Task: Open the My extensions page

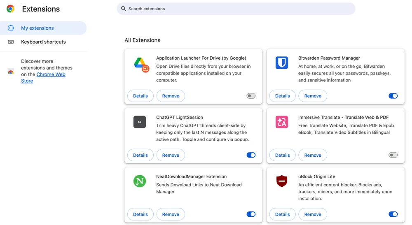Action: click(x=37, y=28)
